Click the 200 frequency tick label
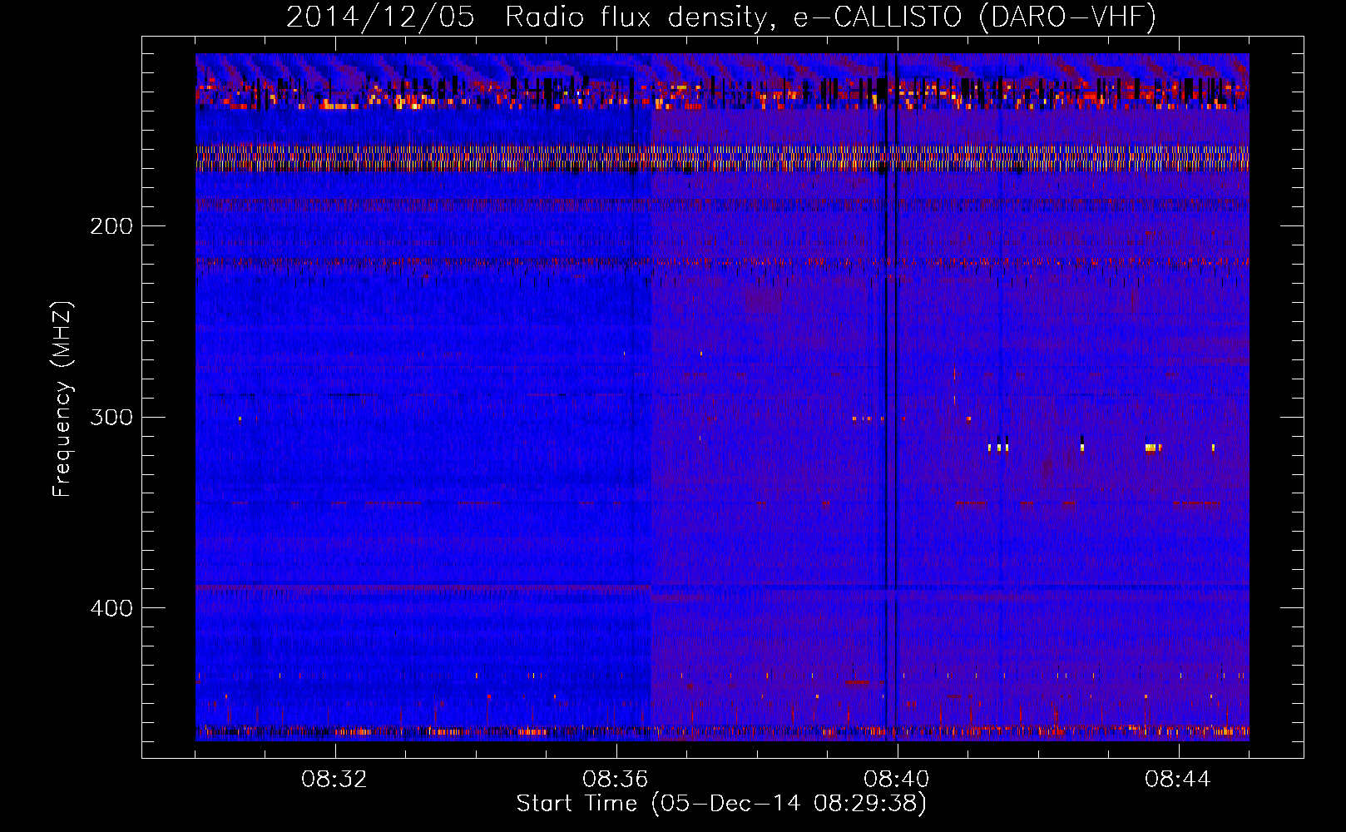Image resolution: width=1346 pixels, height=832 pixels. [111, 226]
